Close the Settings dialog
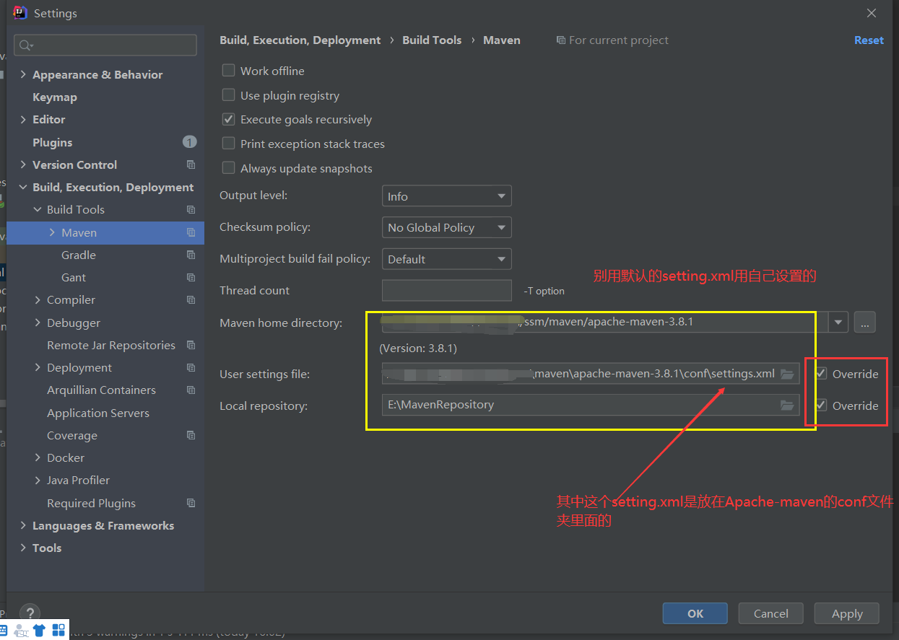 872,13
